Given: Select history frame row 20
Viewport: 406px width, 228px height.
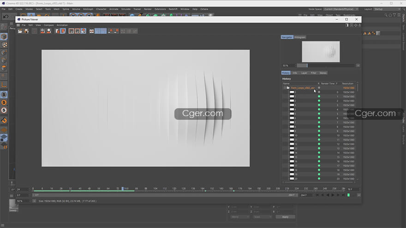Looking at the screenshot, I should pyautogui.click(x=319, y=179).
